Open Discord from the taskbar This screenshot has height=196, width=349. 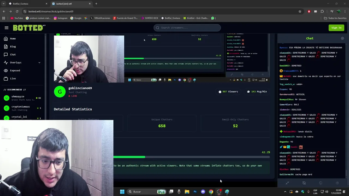click(x=203, y=192)
